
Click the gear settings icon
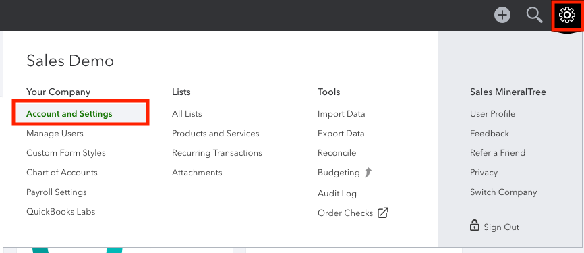[567, 16]
